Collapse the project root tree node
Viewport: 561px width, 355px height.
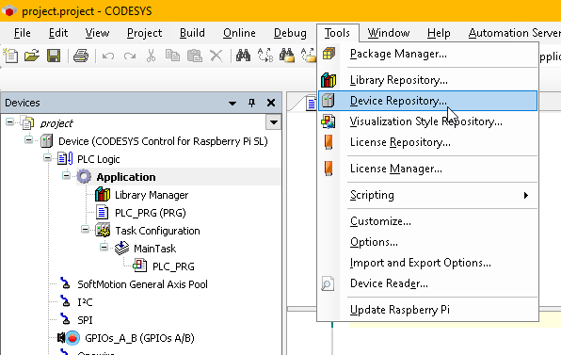coord(10,122)
